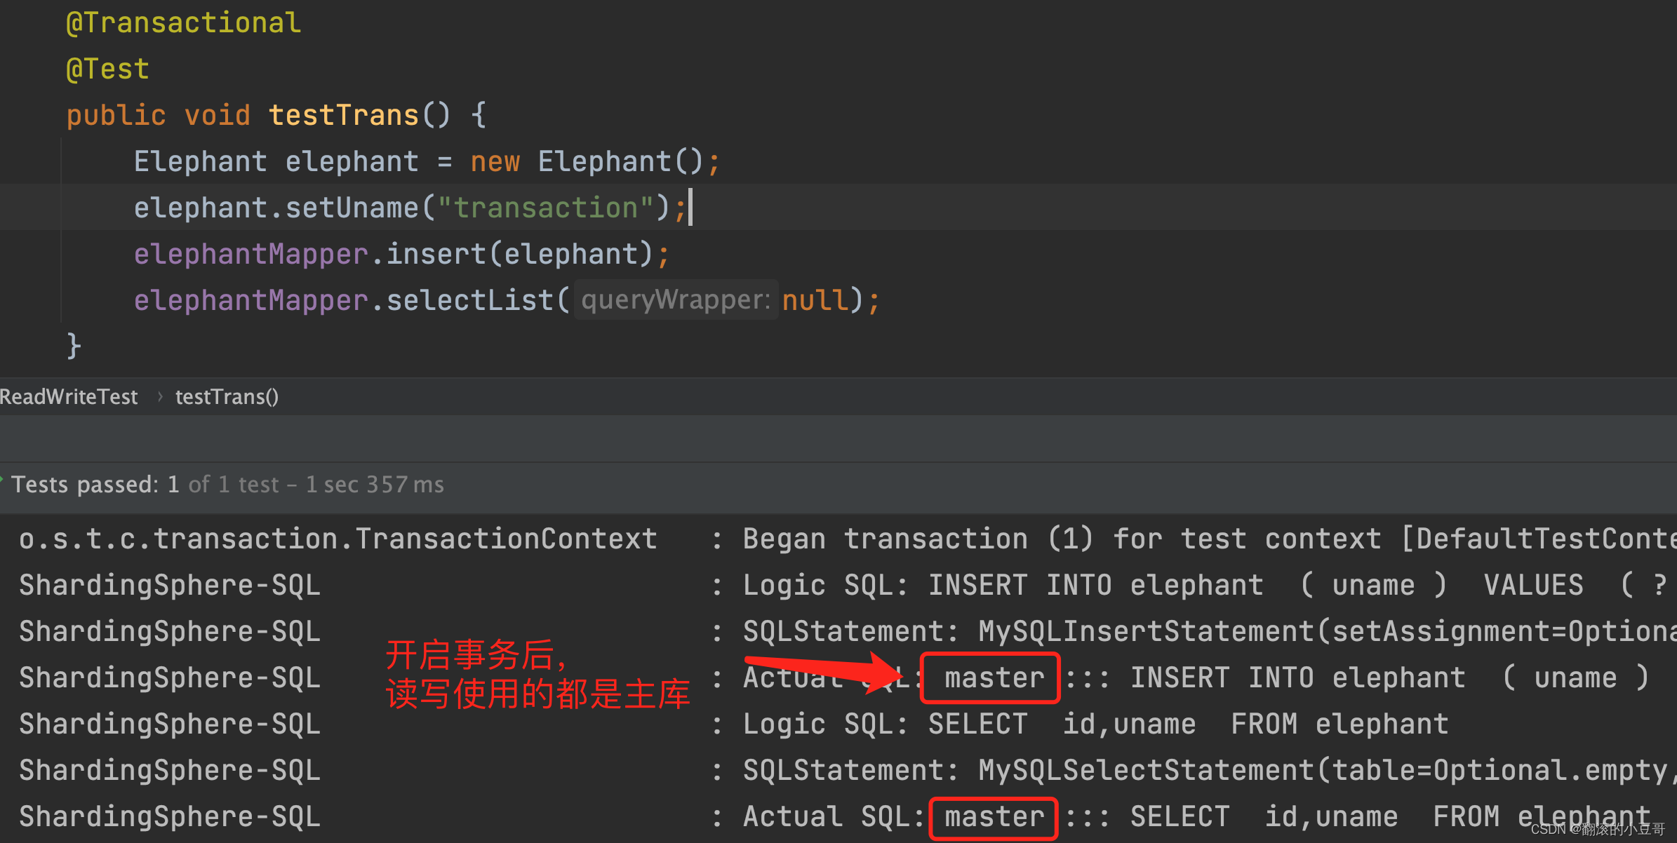The height and width of the screenshot is (843, 1677).
Task: Click 'public void' keywords in method signature
Action: (158, 116)
